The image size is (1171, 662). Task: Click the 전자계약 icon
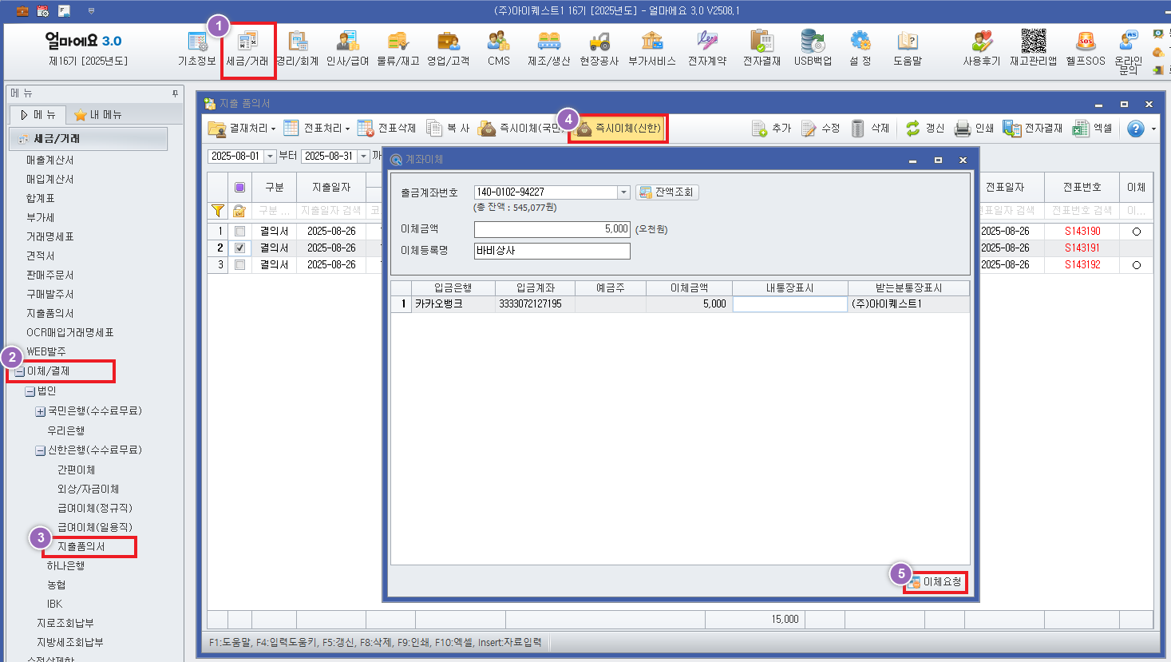706,47
